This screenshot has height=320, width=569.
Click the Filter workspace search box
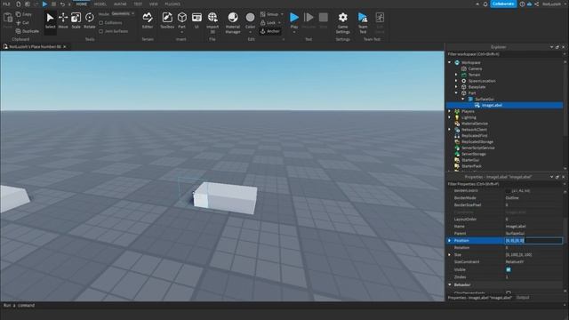click(504, 54)
